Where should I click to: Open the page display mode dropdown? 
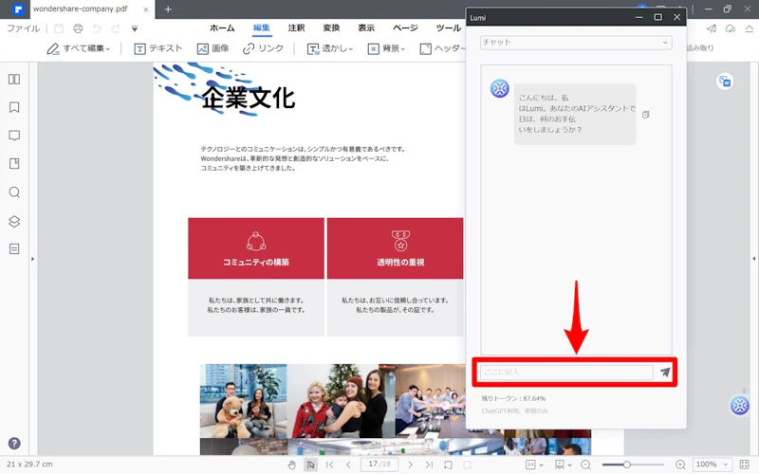(x=563, y=465)
